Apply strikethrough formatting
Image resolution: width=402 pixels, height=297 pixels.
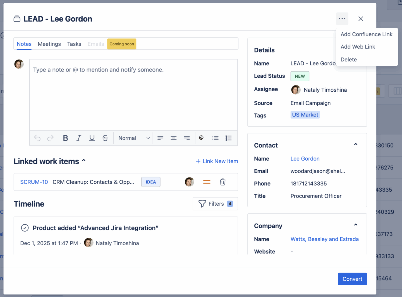(105, 138)
